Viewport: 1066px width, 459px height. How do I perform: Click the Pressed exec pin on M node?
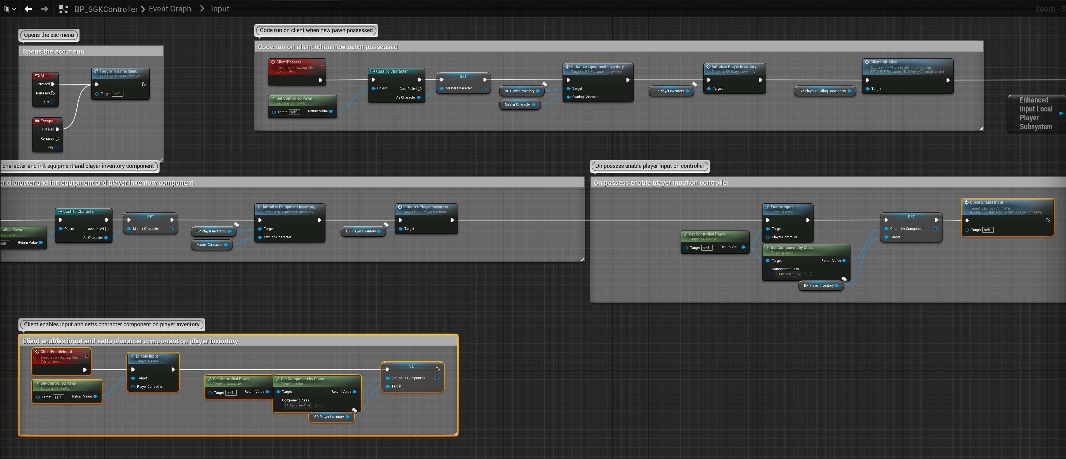tap(53, 84)
